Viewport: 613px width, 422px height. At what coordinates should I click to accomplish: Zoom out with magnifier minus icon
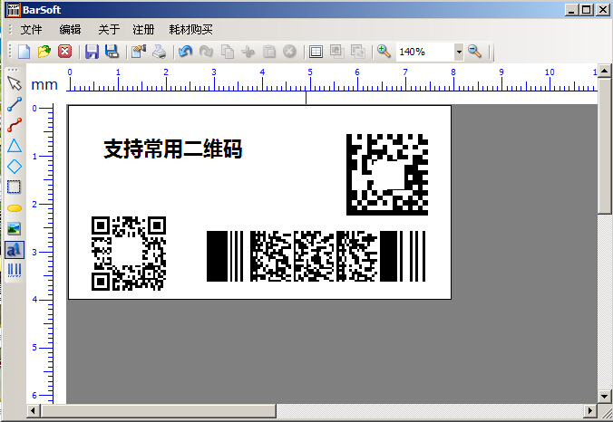click(474, 52)
